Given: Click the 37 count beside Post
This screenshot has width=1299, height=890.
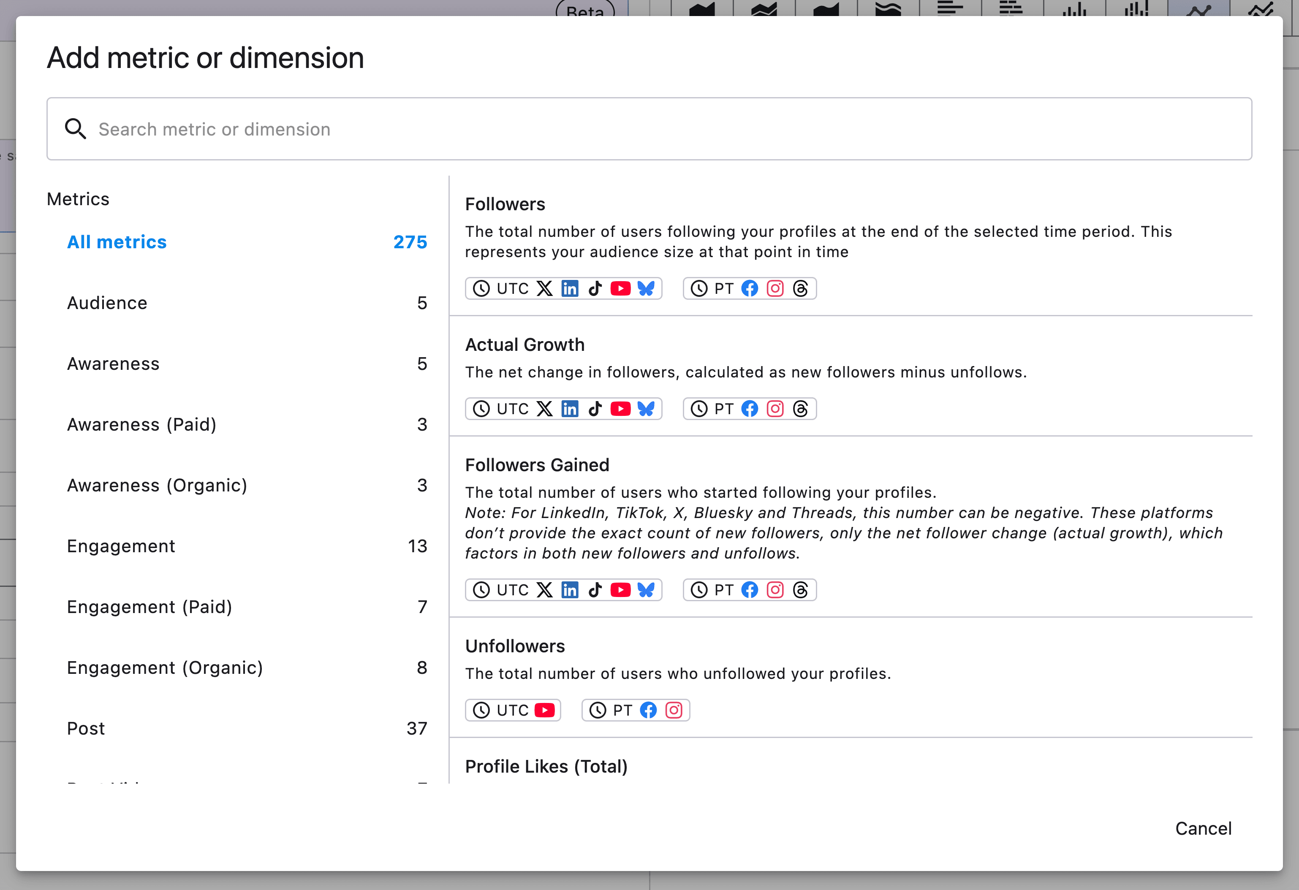Looking at the screenshot, I should click(417, 729).
